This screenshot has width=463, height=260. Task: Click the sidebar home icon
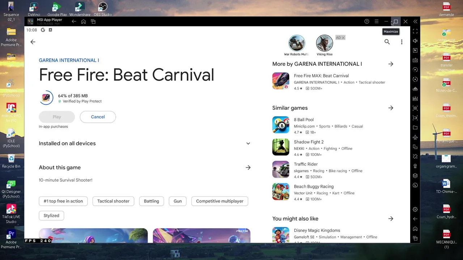coord(415,229)
